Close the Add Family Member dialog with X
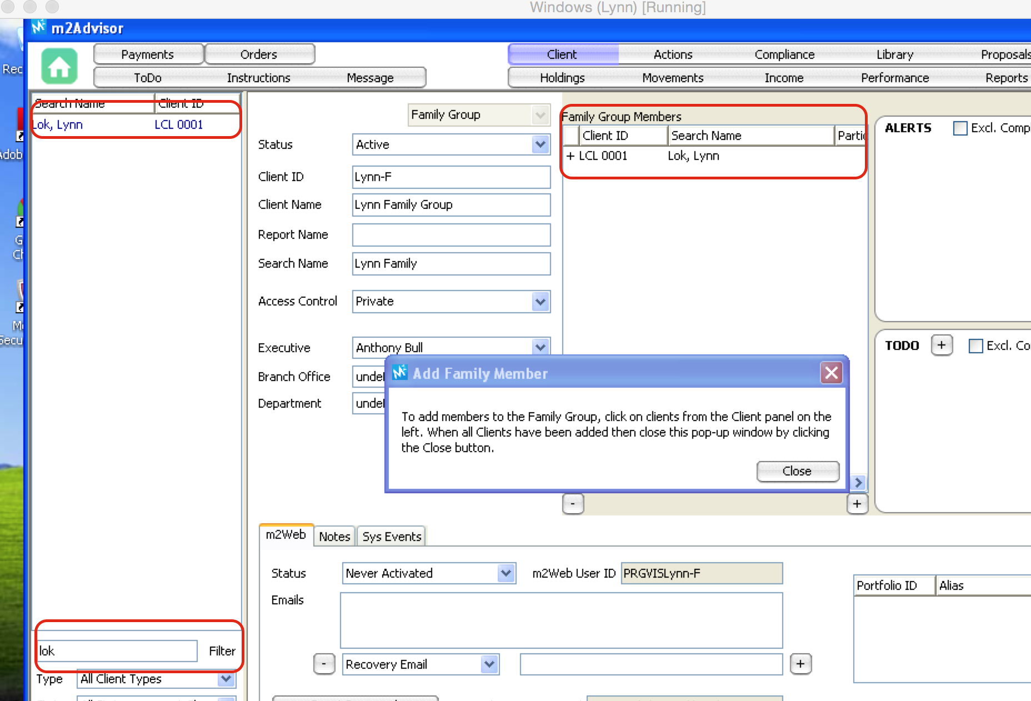The width and height of the screenshot is (1031, 701). point(831,373)
